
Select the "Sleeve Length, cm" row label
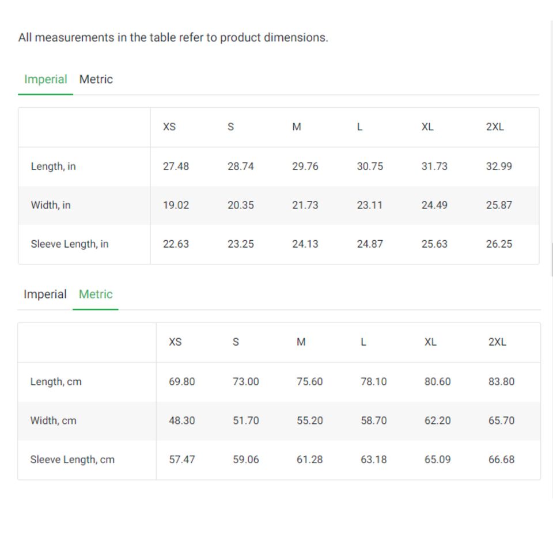click(72, 460)
